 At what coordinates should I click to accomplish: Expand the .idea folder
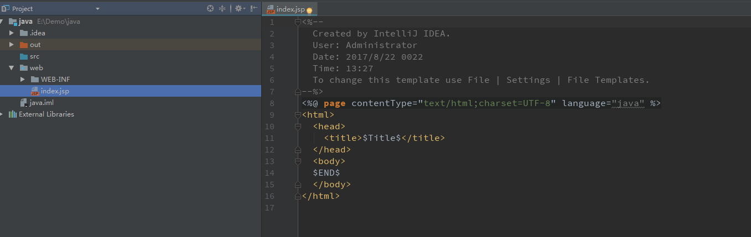click(11, 33)
